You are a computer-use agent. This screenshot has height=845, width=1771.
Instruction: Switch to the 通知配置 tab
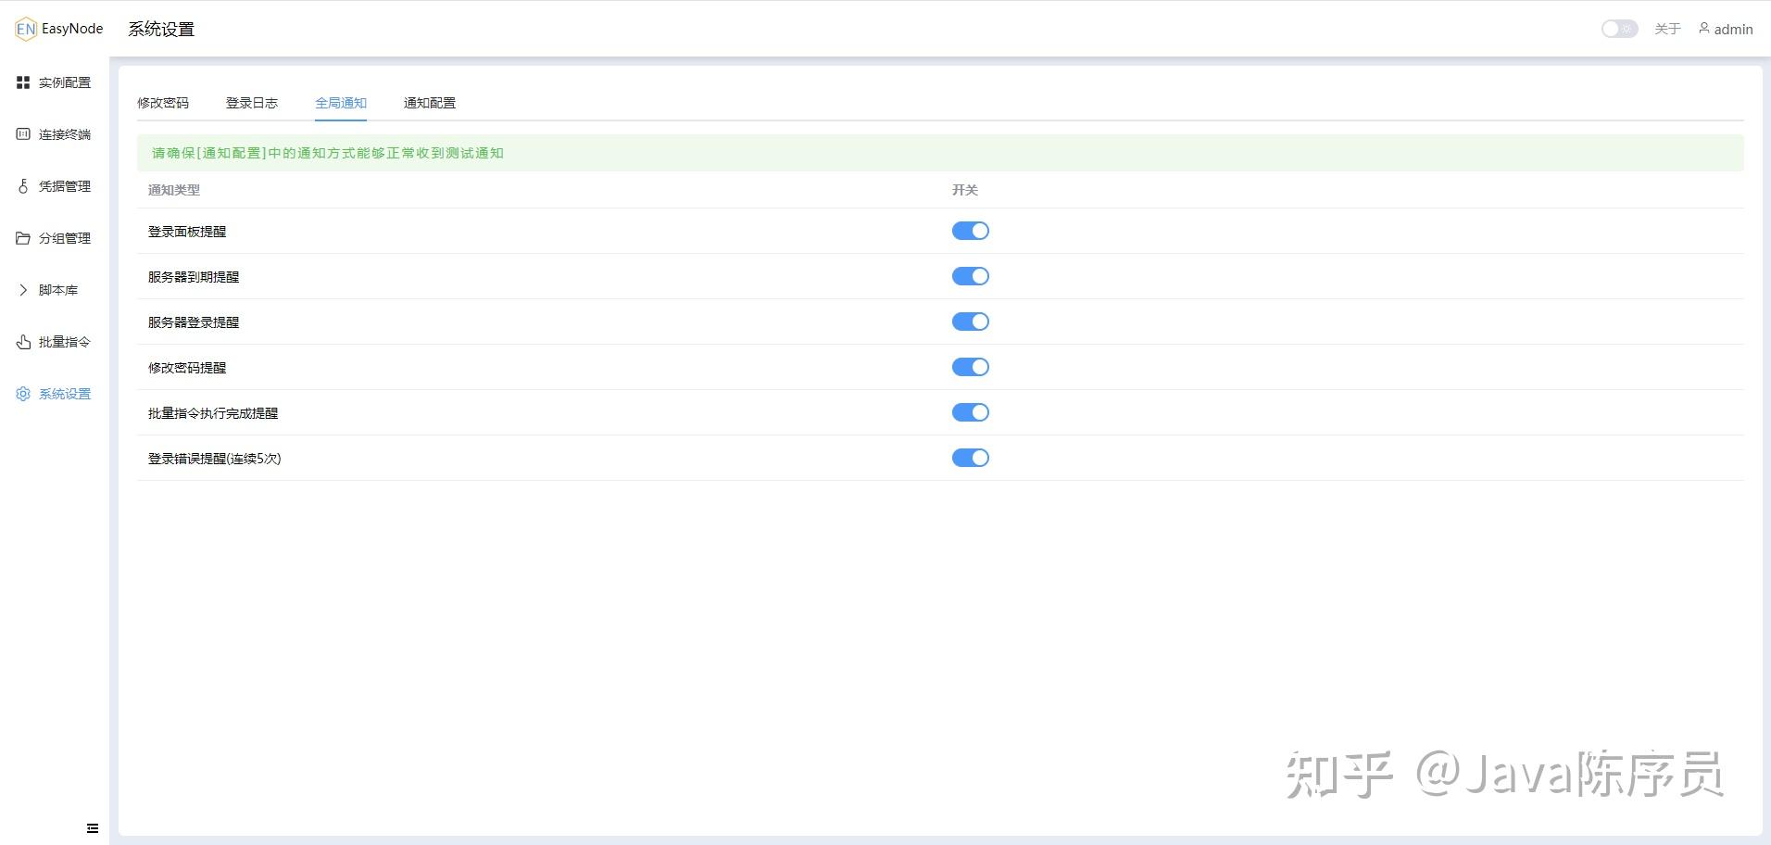(429, 103)
